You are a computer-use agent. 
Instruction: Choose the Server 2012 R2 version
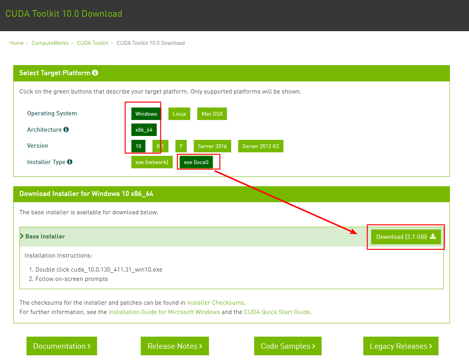pos(261,146)
